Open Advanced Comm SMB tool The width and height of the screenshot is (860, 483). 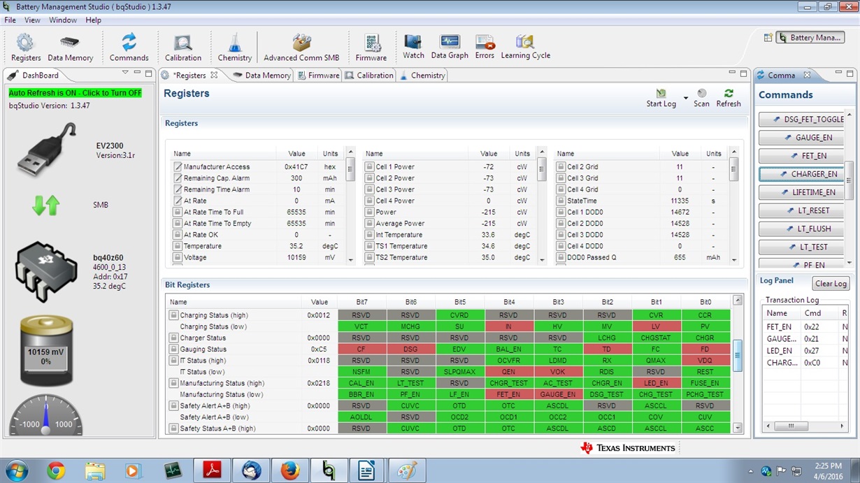[301, 48]
